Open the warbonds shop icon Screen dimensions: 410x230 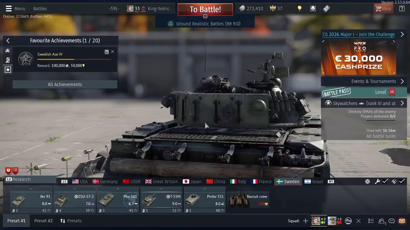tap(313, 9)
